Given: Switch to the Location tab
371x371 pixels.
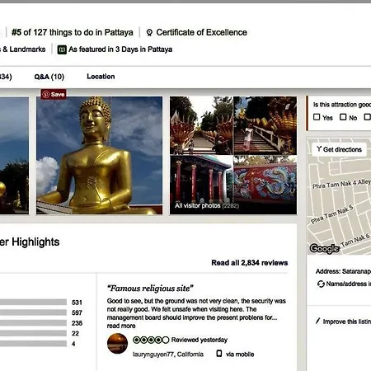Looking at the screenshot, I should [101, 77].
